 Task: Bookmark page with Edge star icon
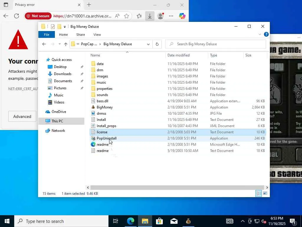[x=127, y=16]
